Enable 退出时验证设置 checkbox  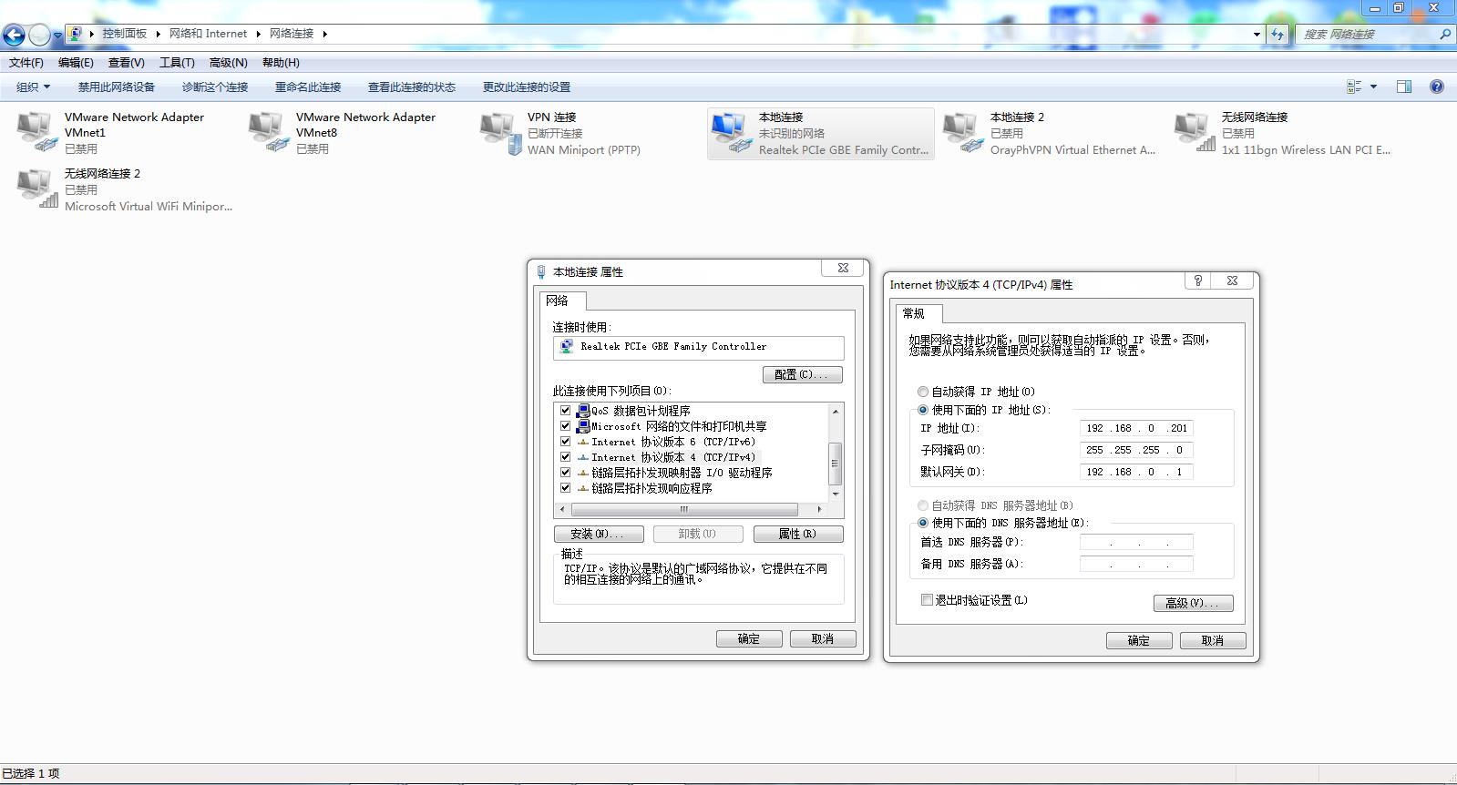coord(927,600)
